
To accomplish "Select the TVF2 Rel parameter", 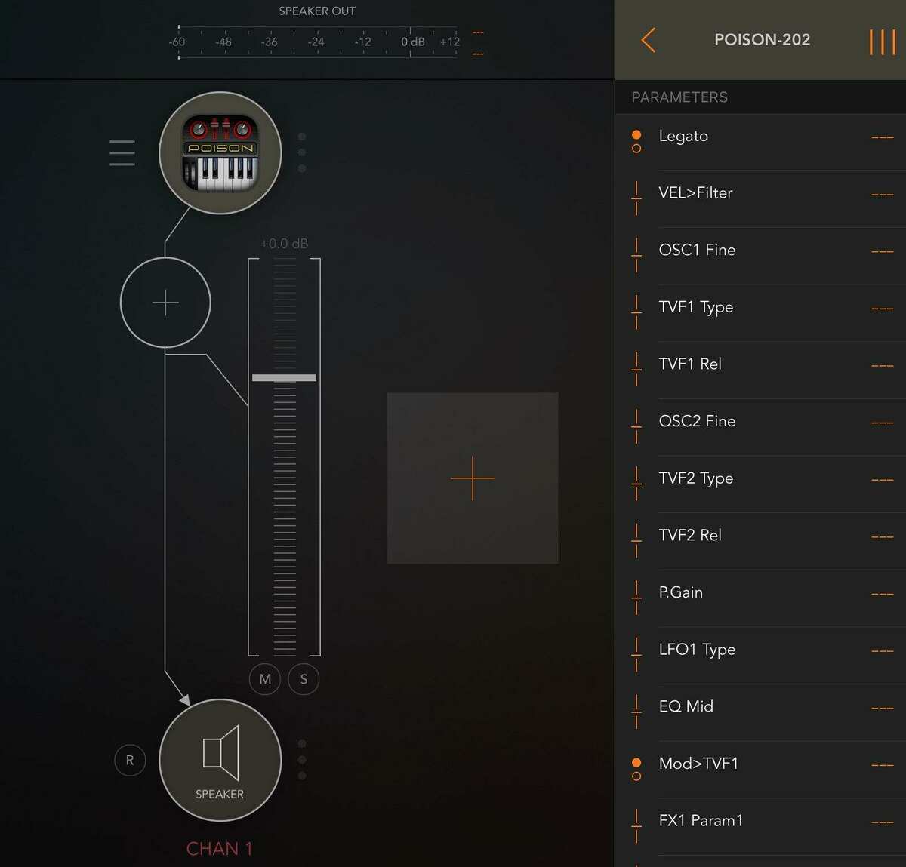I will click(x=760, y=541).
